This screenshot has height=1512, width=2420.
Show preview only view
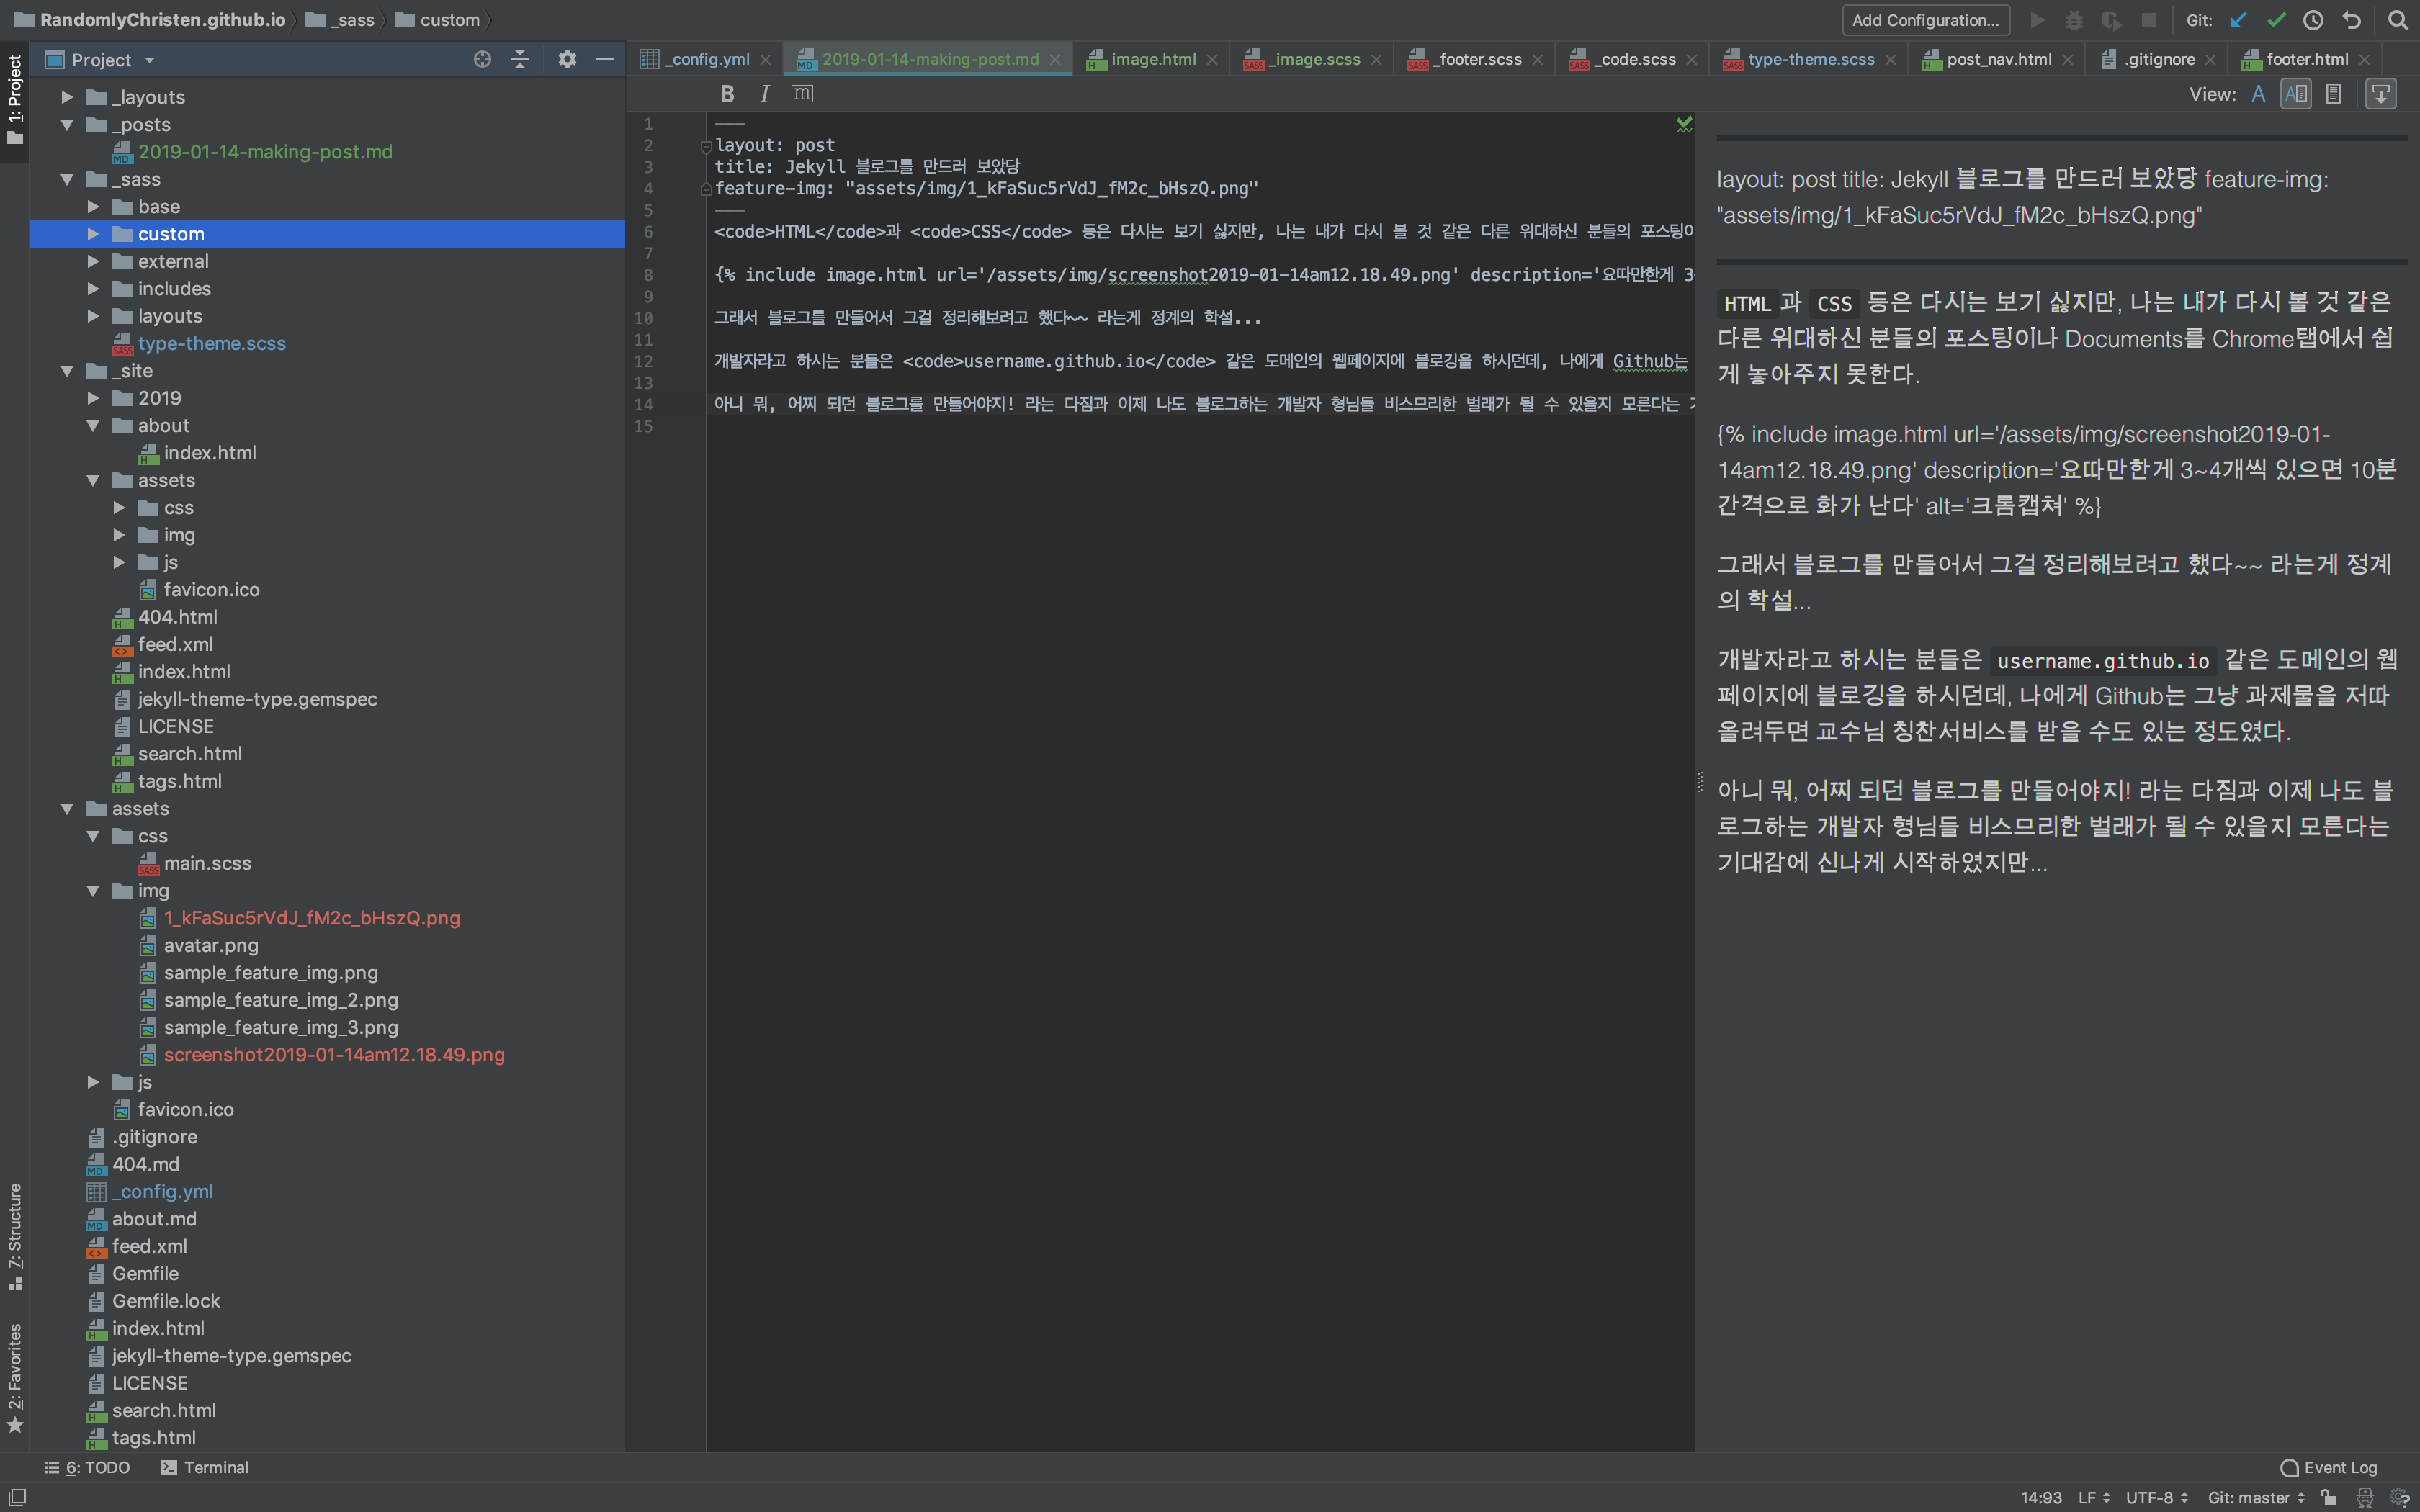(2333, 94)
